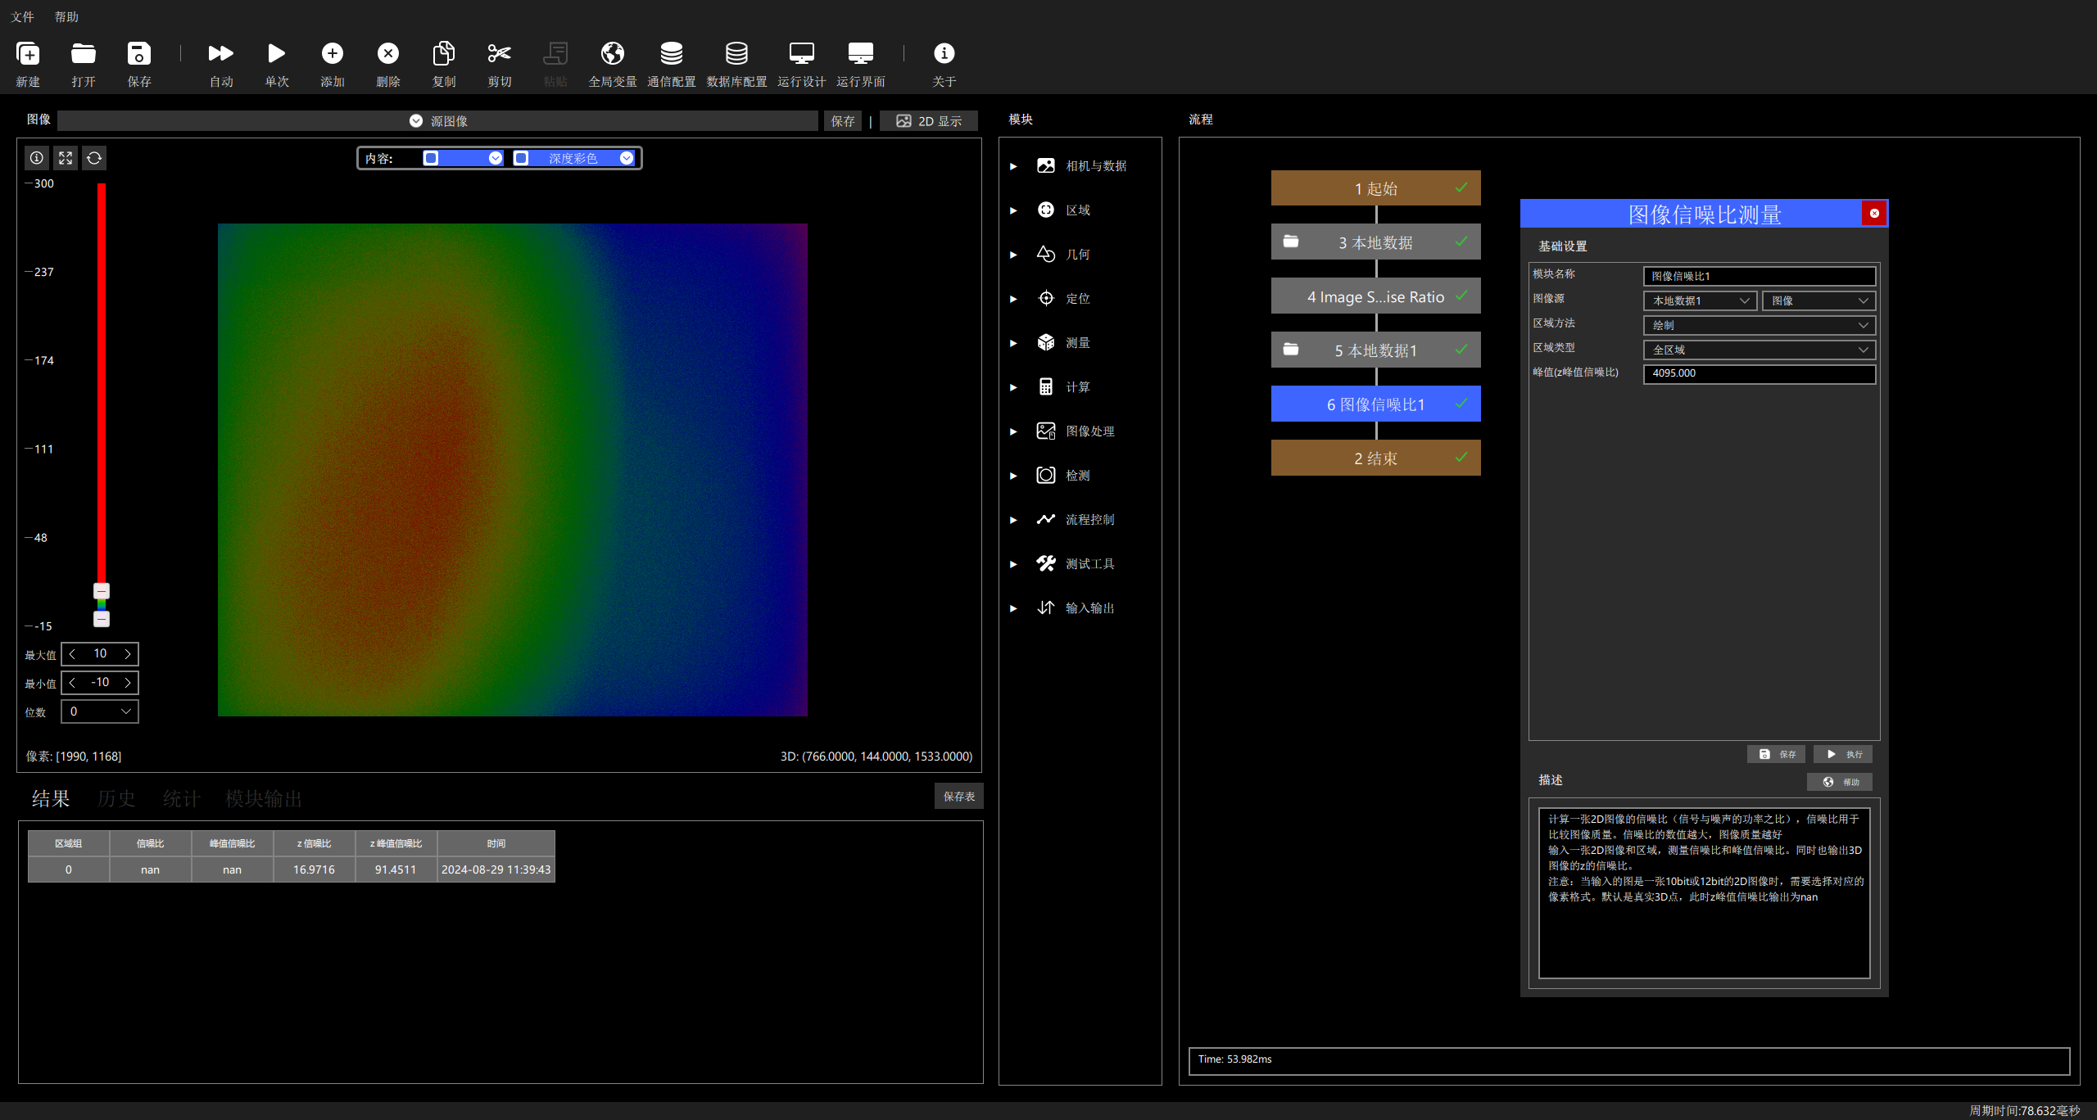Click the 帮助 button in description section
The width and height of the screenshot is (2097, 1120).
tap(1840, 782)
